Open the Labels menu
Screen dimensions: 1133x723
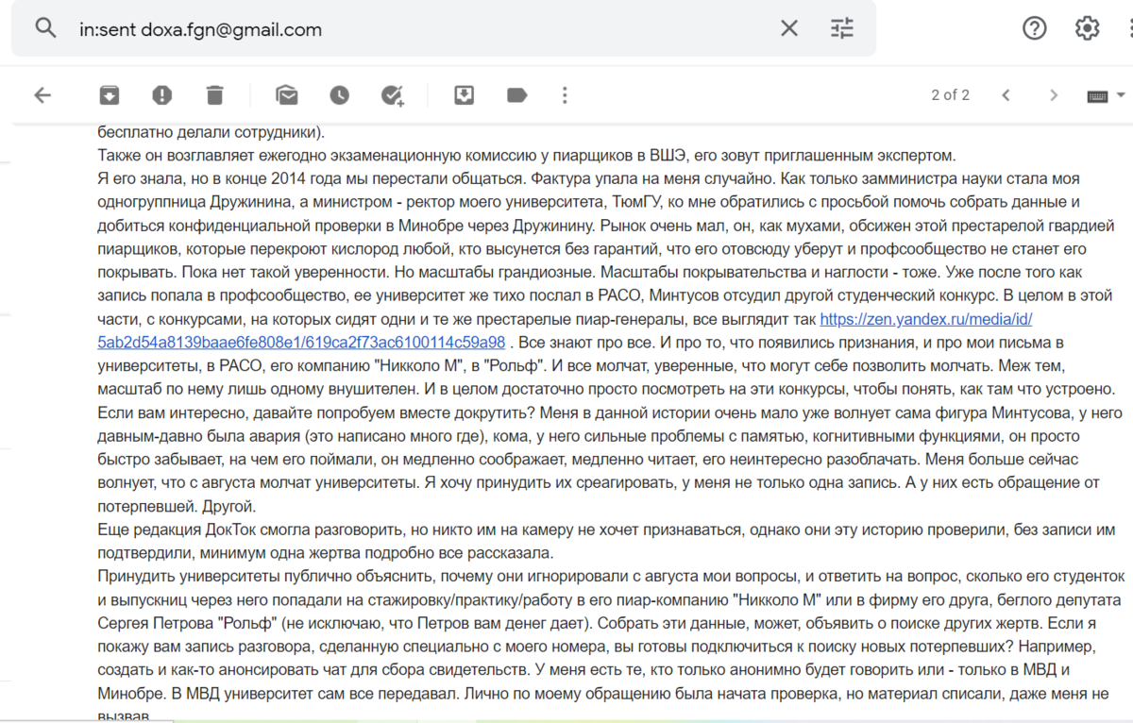[x=516, y=94]
